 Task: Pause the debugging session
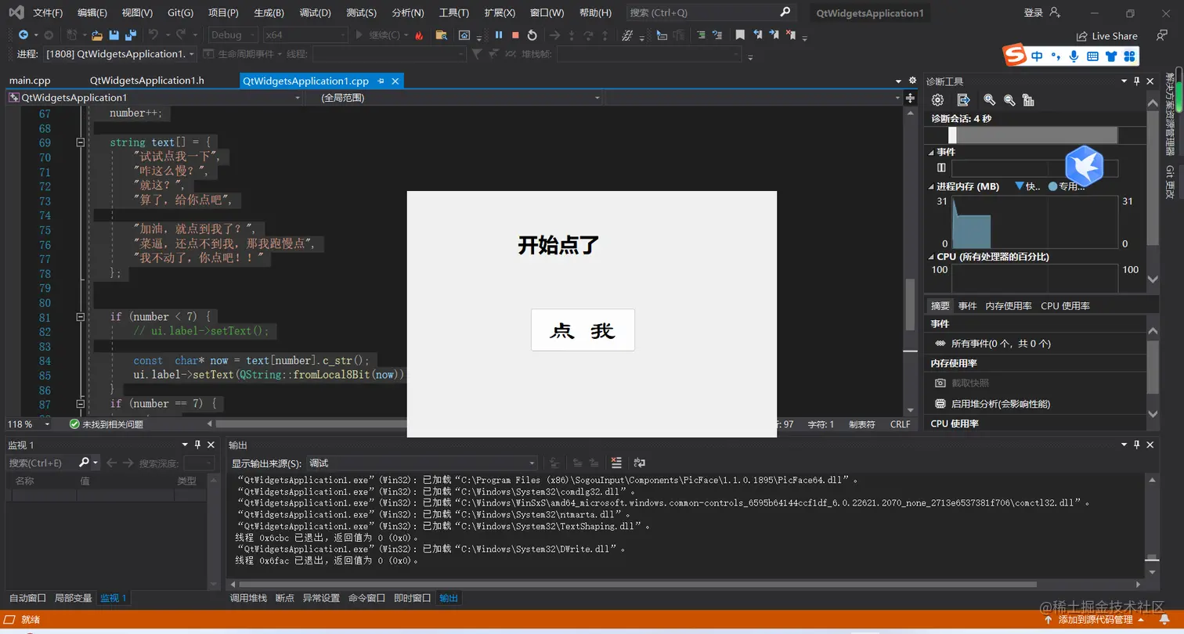499,35
